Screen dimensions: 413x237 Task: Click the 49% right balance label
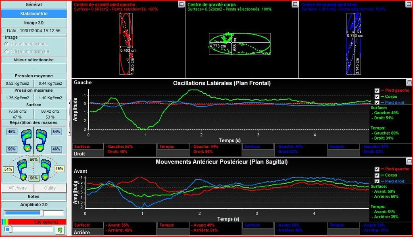coord(59,169)
